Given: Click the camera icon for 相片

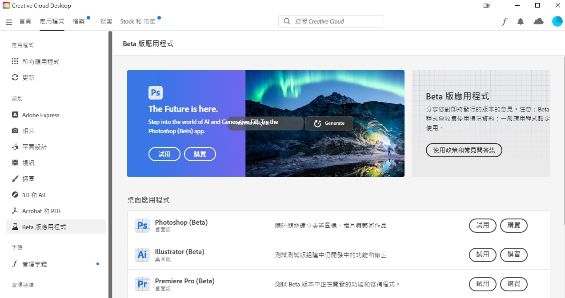Looking at the screenshot, I should tap(15, 131).
